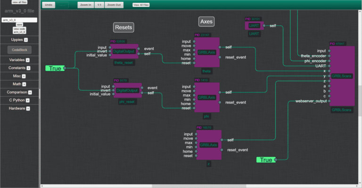Click the Resets label box
The width and height of the screenshot is (362, 188).
(x=123, y=27)
